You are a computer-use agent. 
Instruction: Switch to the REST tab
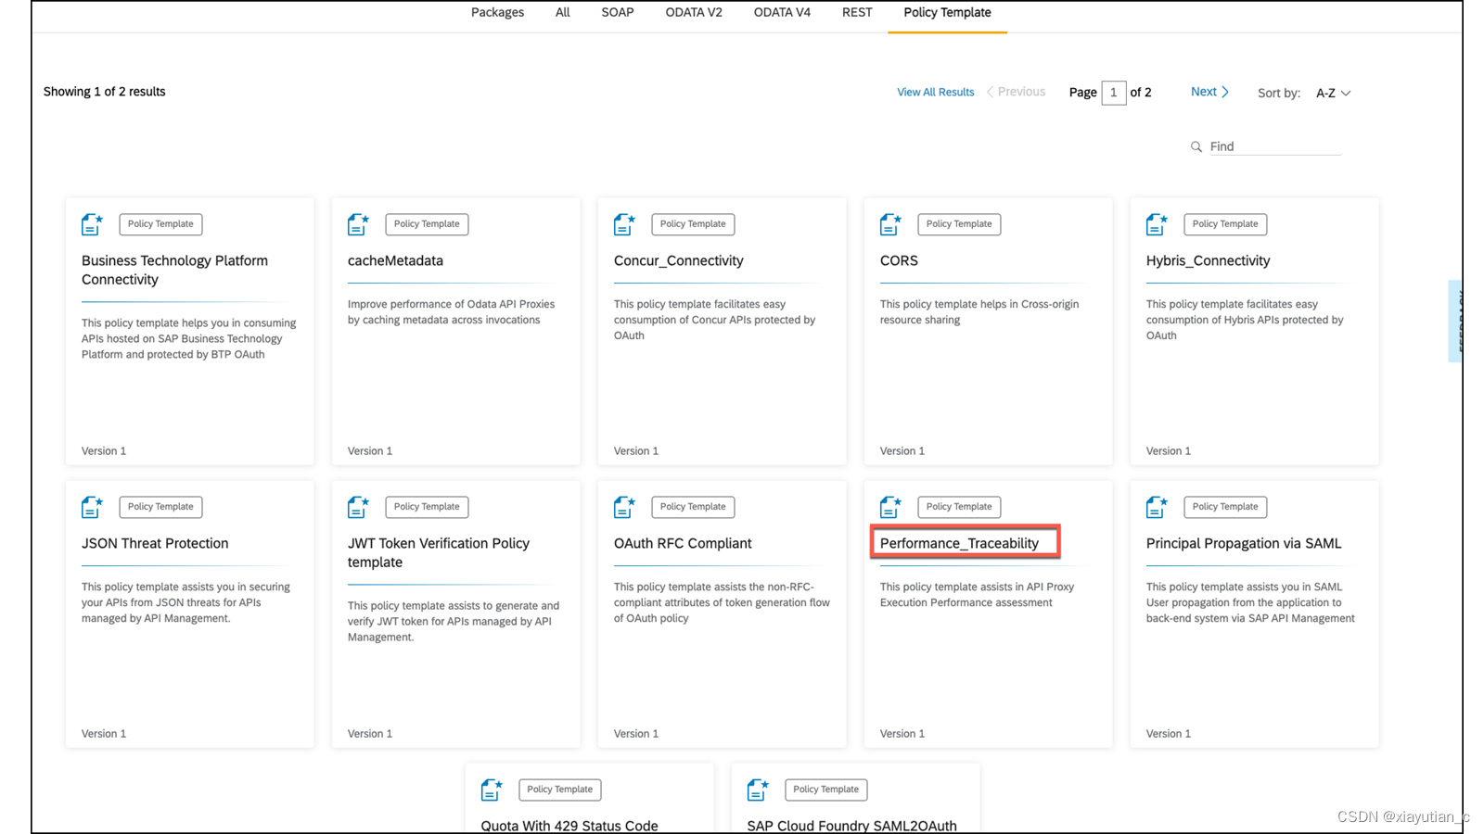pos(857,12)
